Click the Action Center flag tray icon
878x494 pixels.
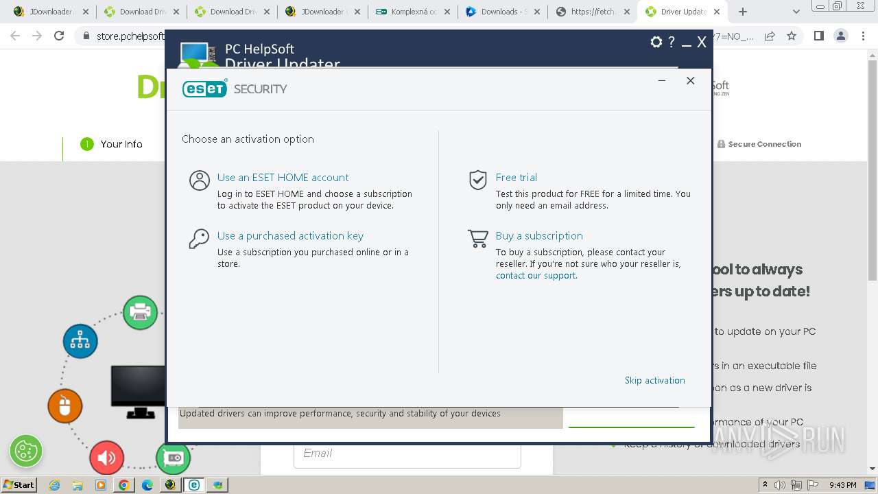click(814, 485)
